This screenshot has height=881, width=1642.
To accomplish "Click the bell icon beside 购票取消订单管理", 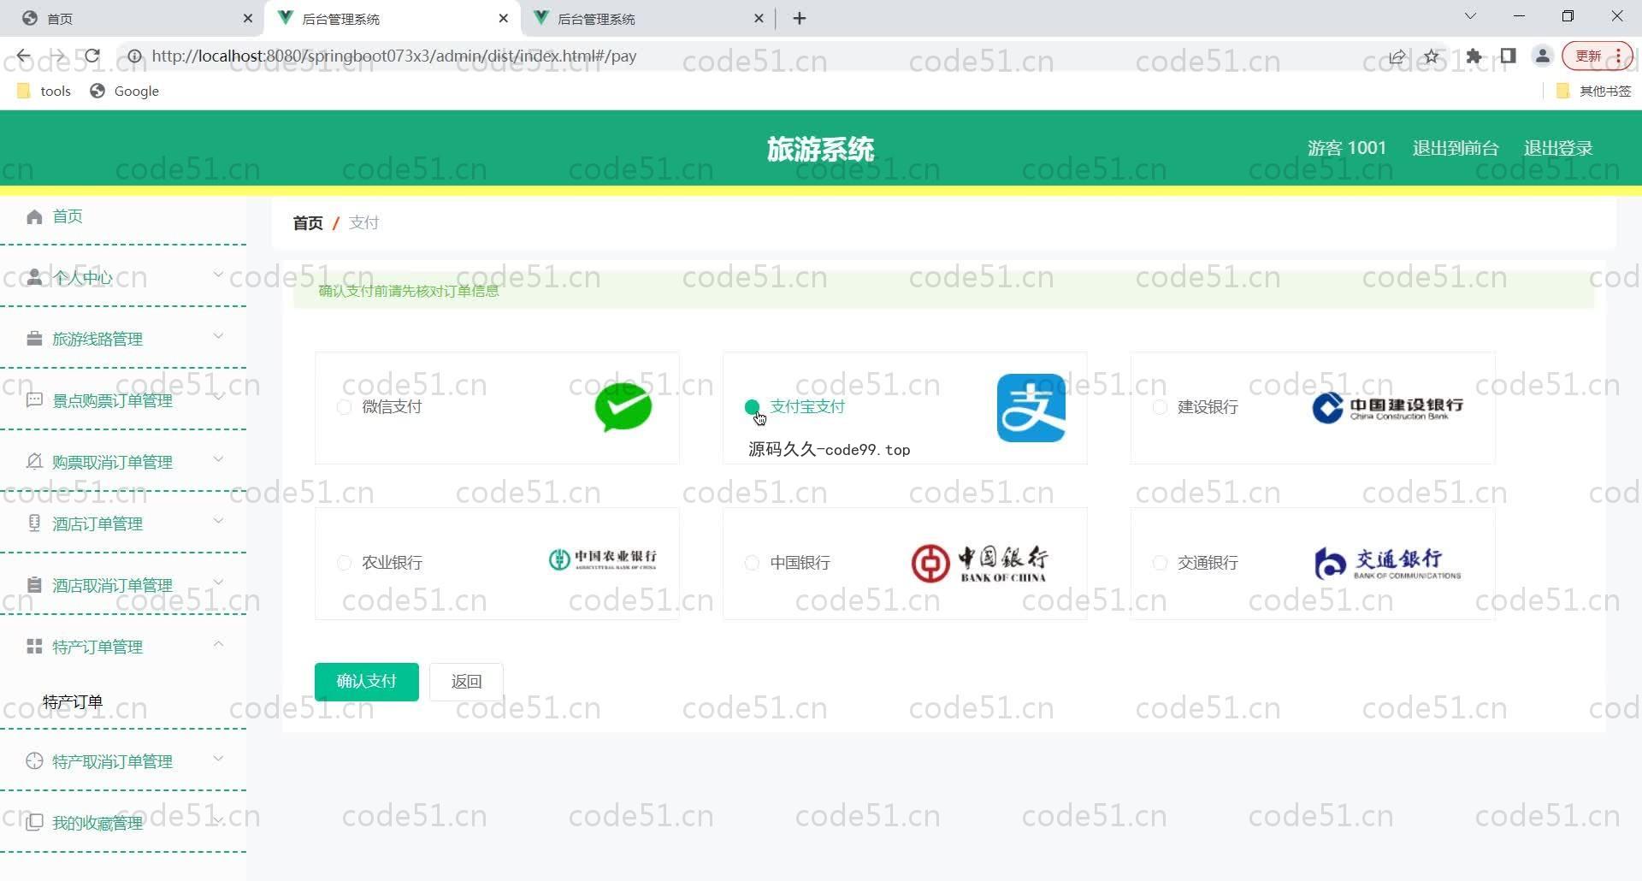I will point(34,462).
